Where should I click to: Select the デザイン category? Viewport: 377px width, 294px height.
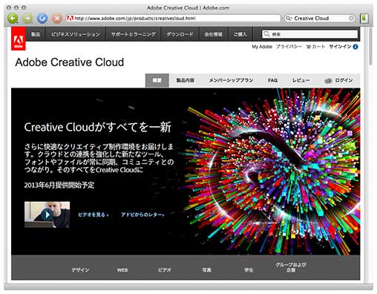point(80,270)
